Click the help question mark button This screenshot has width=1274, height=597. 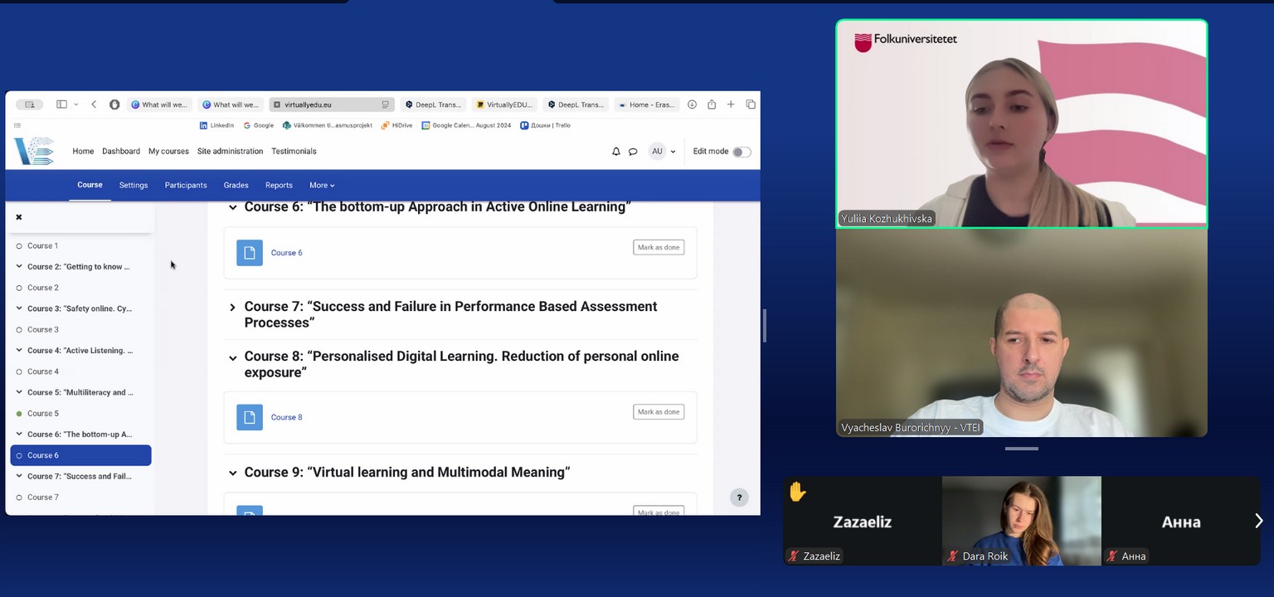pyautogui.click(x=739, y=498)
